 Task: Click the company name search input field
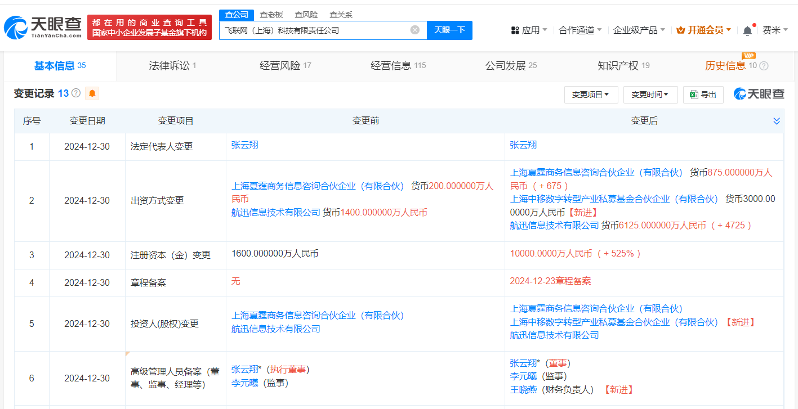coord(315,30)
